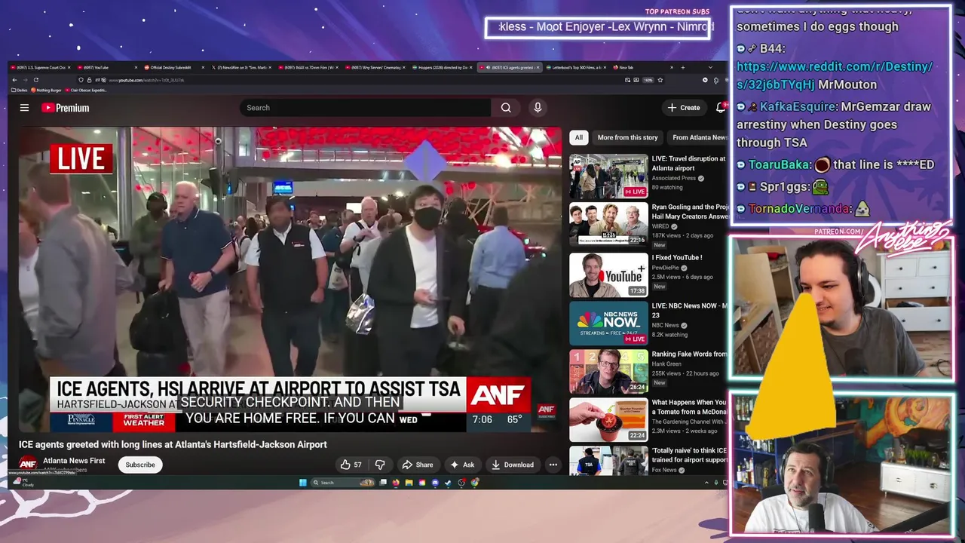Click the Ask button
Image resolution: width=965 pixels, height=543 pixels.
pyautogui.click(x=462, y=465)
